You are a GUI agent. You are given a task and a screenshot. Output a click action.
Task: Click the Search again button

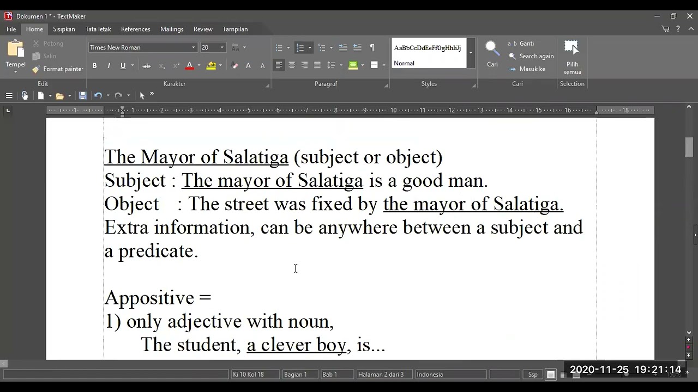pyautogui.click(x=531, y=56)
